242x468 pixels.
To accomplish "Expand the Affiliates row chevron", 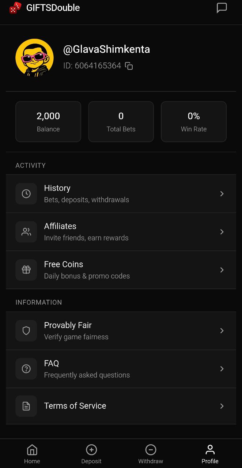I will pos(222,232).
